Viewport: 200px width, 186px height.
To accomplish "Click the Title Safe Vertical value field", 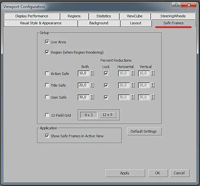I will [x=144, y=85].
